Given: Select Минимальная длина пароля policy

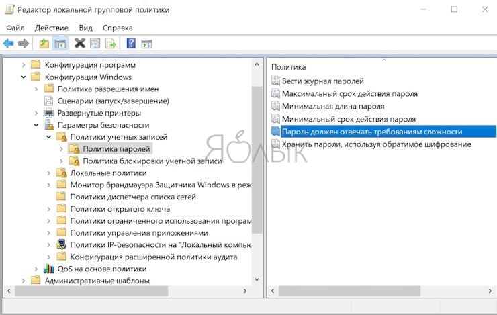Looking at the screenshot, I should pyautogui.click(x=333, y=106).
